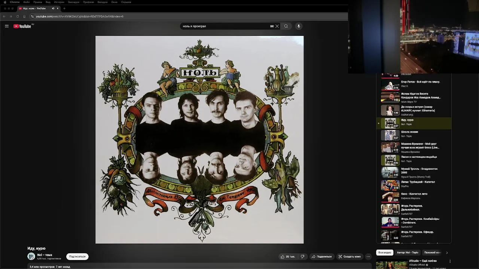Open the История menu
Image resolution: width=479 pixels, height=269 pixels.
pos(59,2)
